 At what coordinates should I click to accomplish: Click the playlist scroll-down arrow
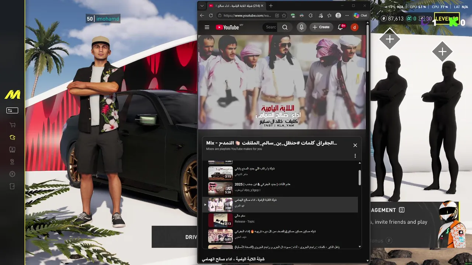click(x=360, y=247)
